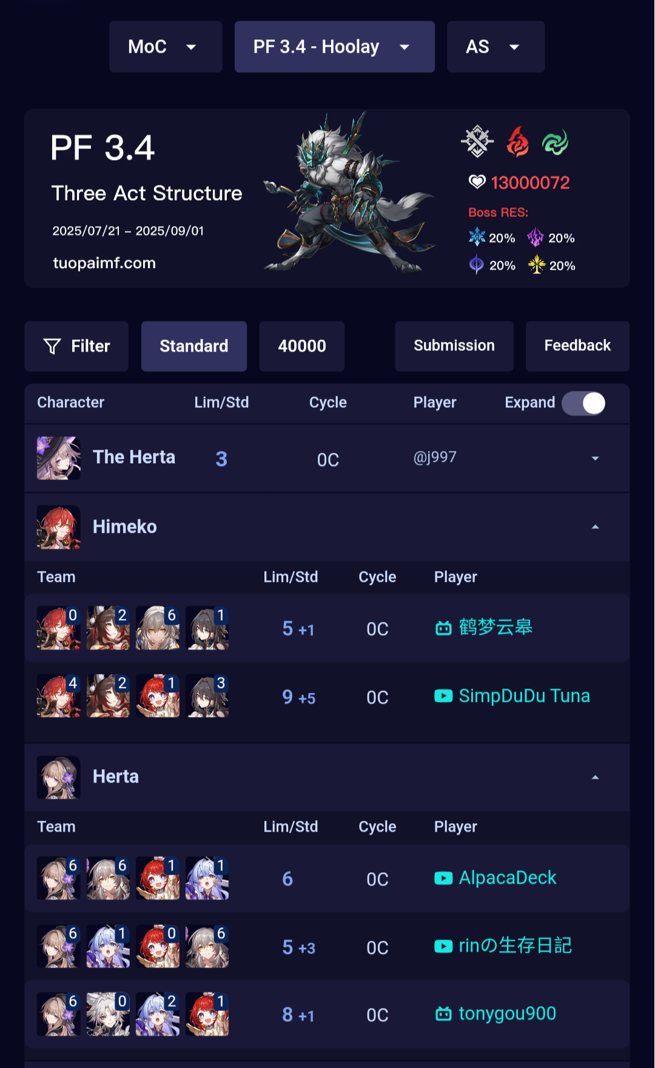Click the Fire weakness element icon
The image size is (655, 1068).
(517, 142)
